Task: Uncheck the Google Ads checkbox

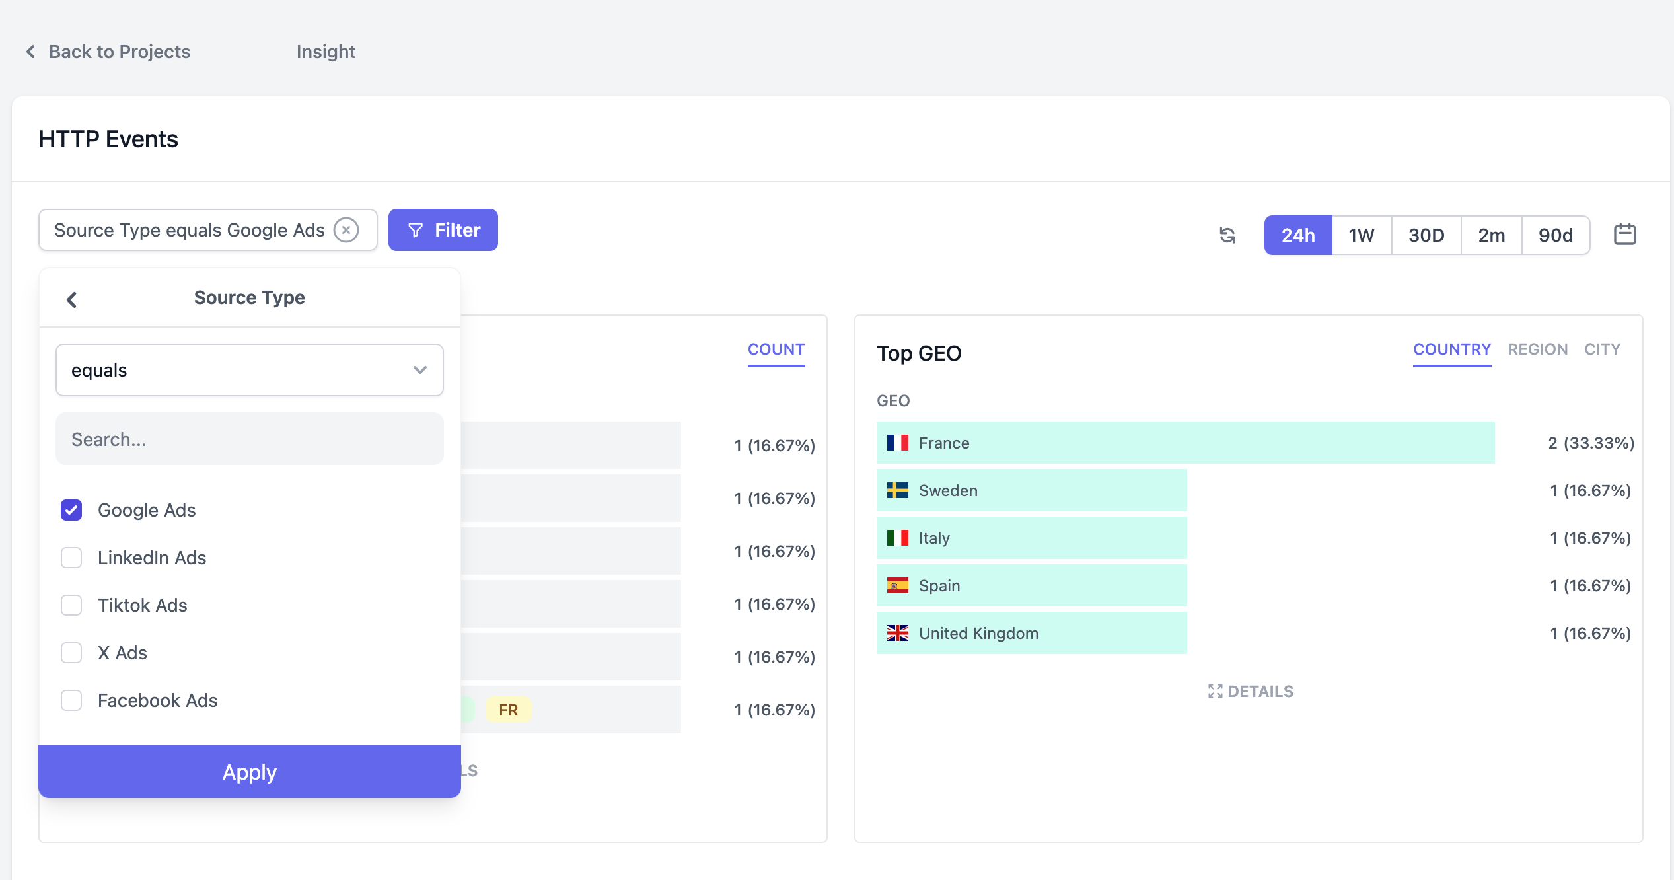Action: 71,510
